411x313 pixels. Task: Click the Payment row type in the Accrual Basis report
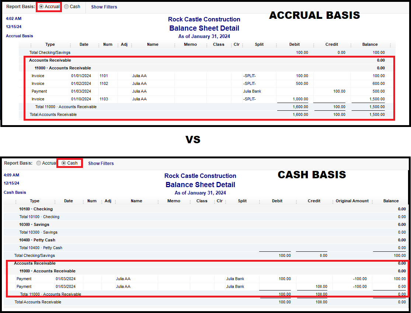pyautogui.click(x=39, y=91)
